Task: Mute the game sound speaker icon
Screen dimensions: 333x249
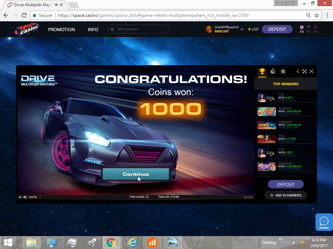Action: [x=25, y=197]
